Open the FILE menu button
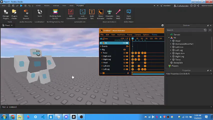 pyautogui.click(x=4, y=6)
